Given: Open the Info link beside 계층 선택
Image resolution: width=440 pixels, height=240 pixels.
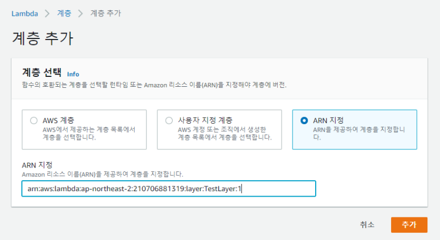Looking at the screenshot, I should (73, 74).
